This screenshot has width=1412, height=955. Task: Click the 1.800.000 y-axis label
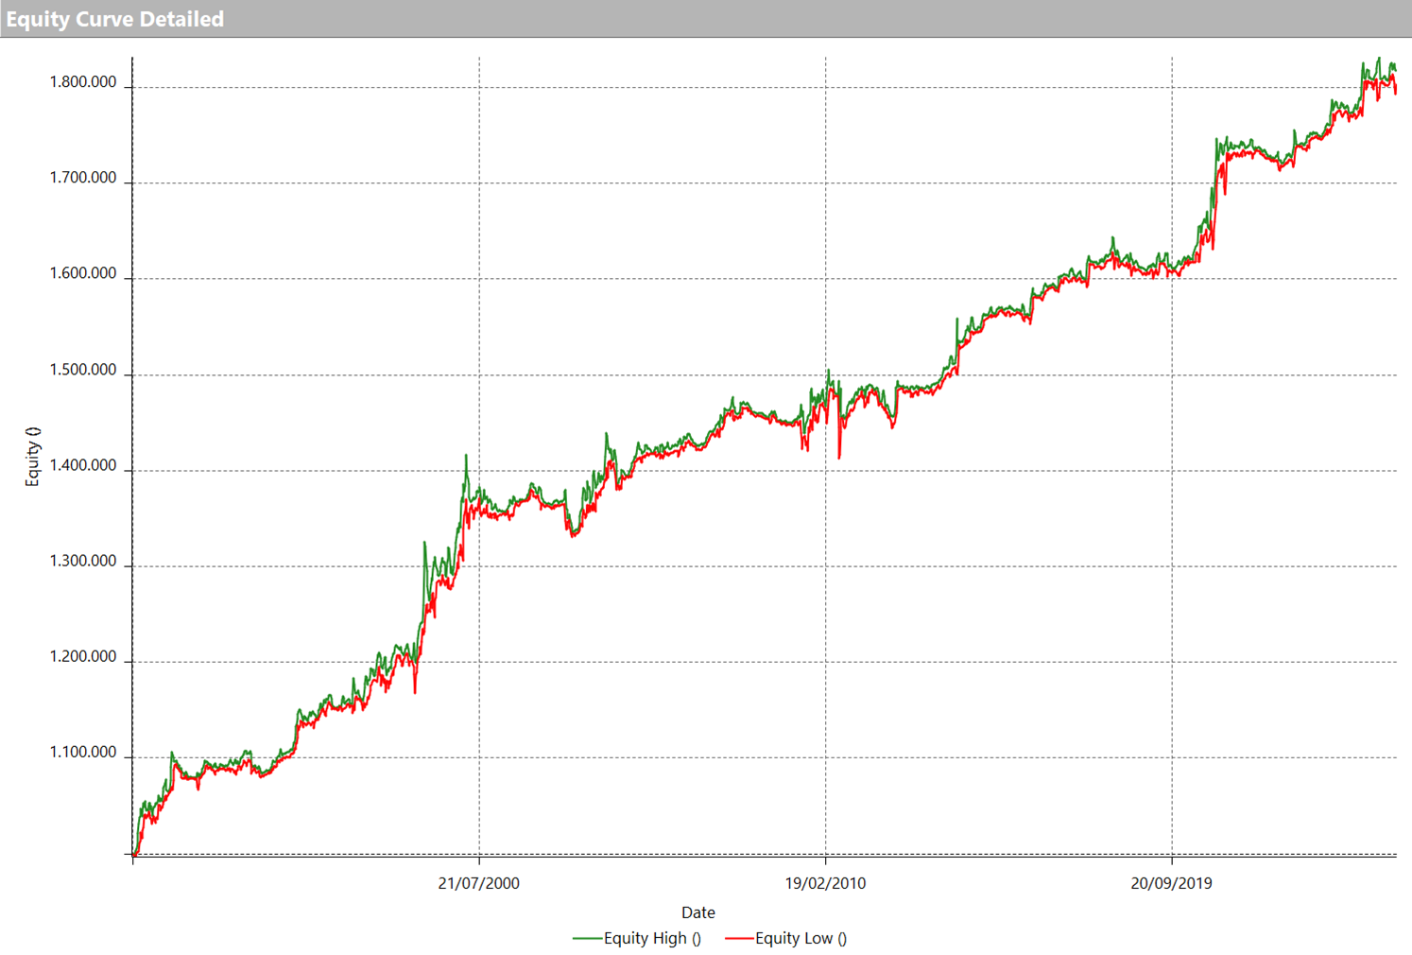tap(83, 82)
